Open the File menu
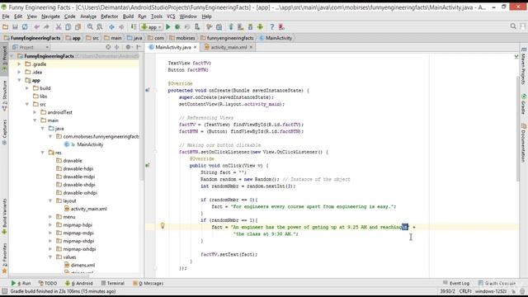The image size is (528, 297). 6,16
